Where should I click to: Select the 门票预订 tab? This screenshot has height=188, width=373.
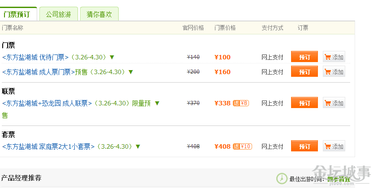pyautogui.click(x=17, y=14)
